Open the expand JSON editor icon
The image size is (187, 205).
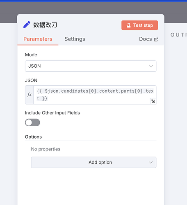[x=153, y=101]
